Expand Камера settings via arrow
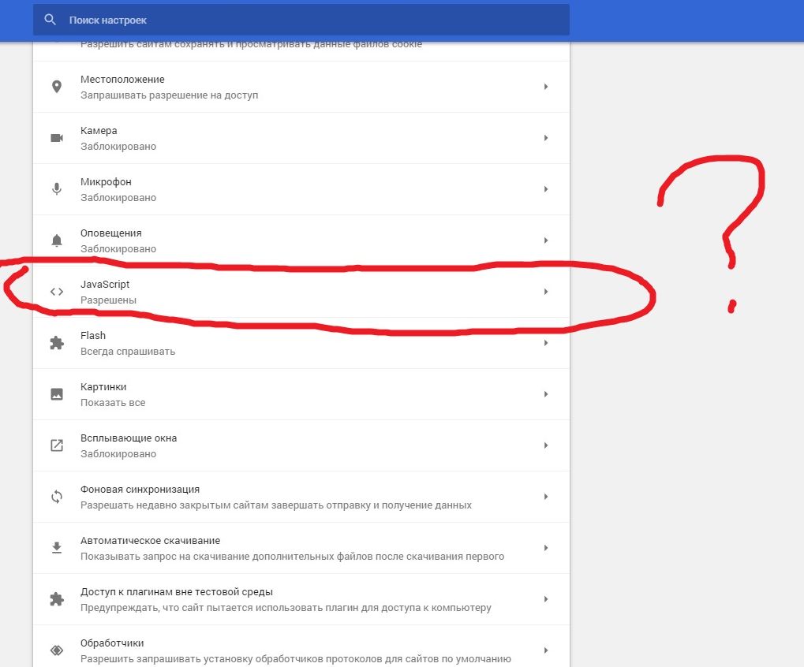Image resolution: width=804 pixels, height=667 pixels. click(x=545, y=138)
